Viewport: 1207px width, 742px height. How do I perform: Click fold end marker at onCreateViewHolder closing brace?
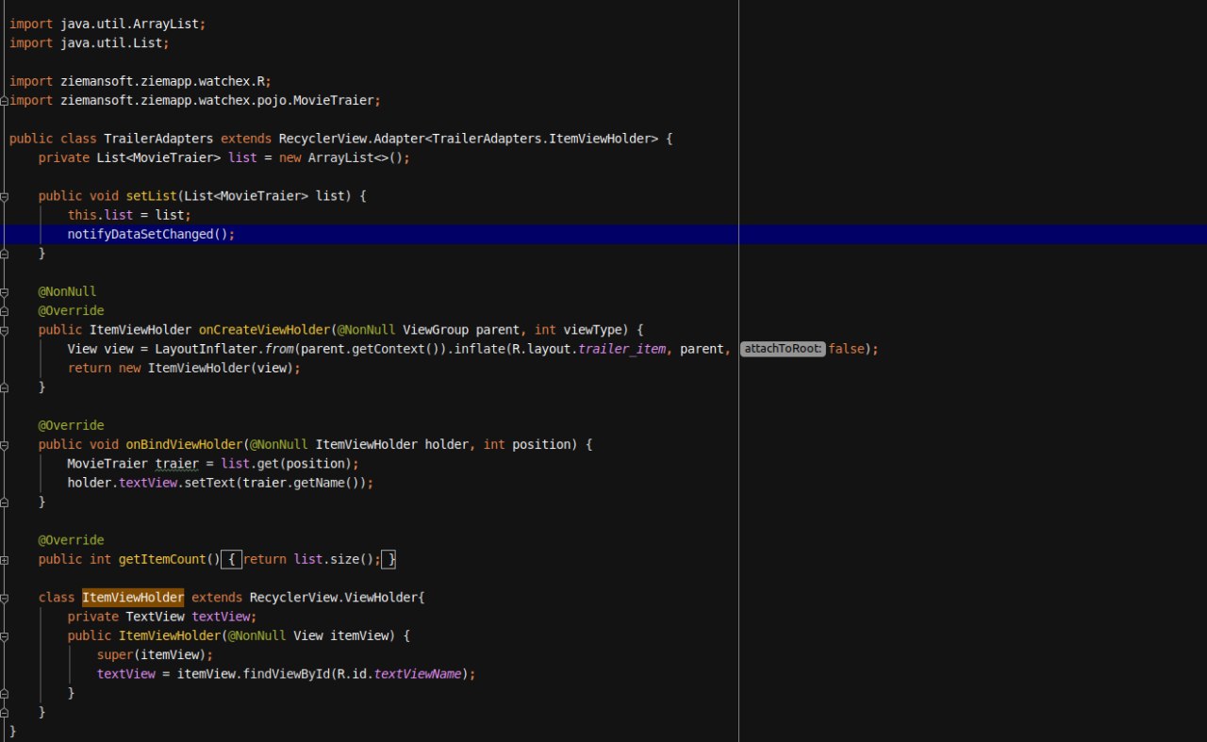pyautogui.click(x=5, y=387)
